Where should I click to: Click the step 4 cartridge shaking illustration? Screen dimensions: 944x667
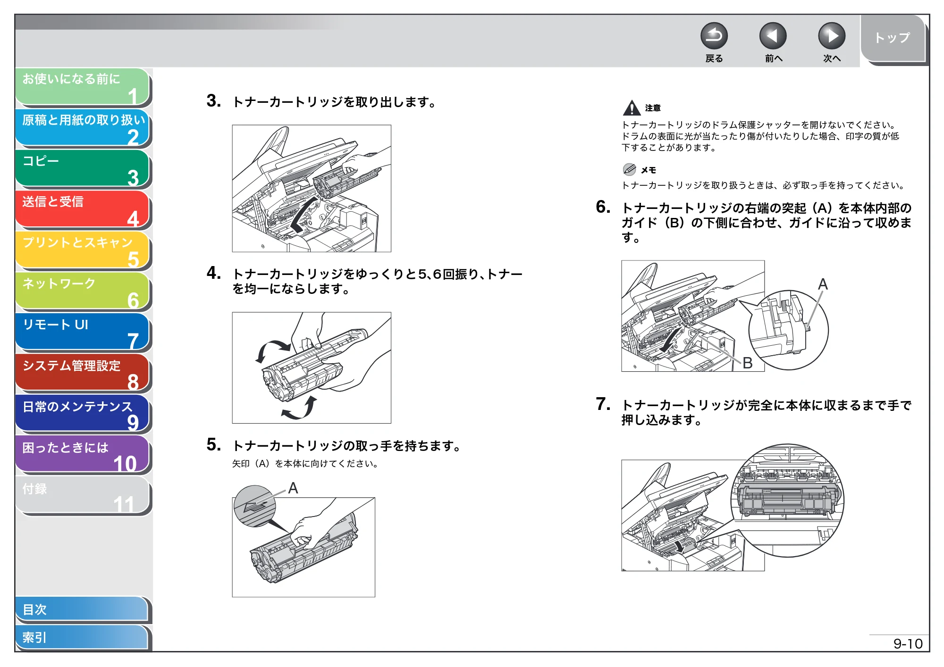(312, 367)
